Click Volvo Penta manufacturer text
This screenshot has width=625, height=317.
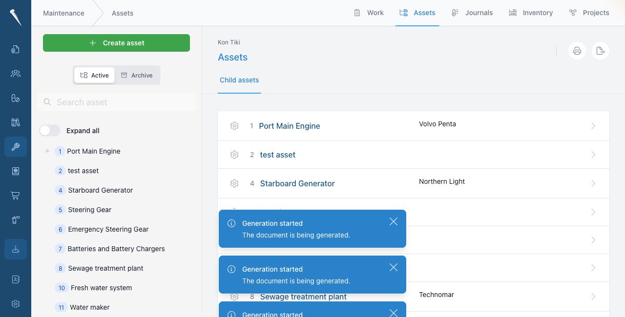coord(437,124)
